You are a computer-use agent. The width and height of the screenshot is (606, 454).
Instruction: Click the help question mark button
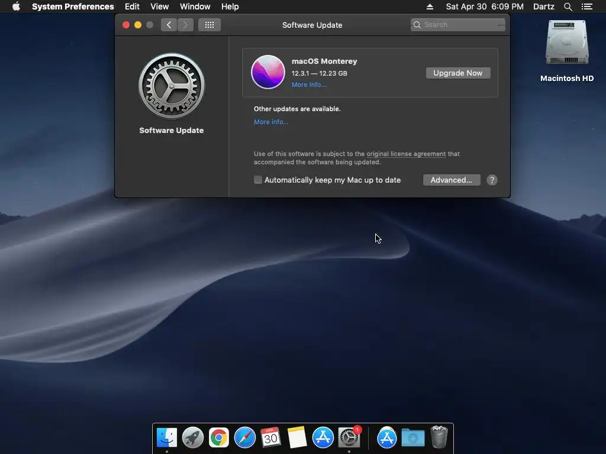pos(492,180)
